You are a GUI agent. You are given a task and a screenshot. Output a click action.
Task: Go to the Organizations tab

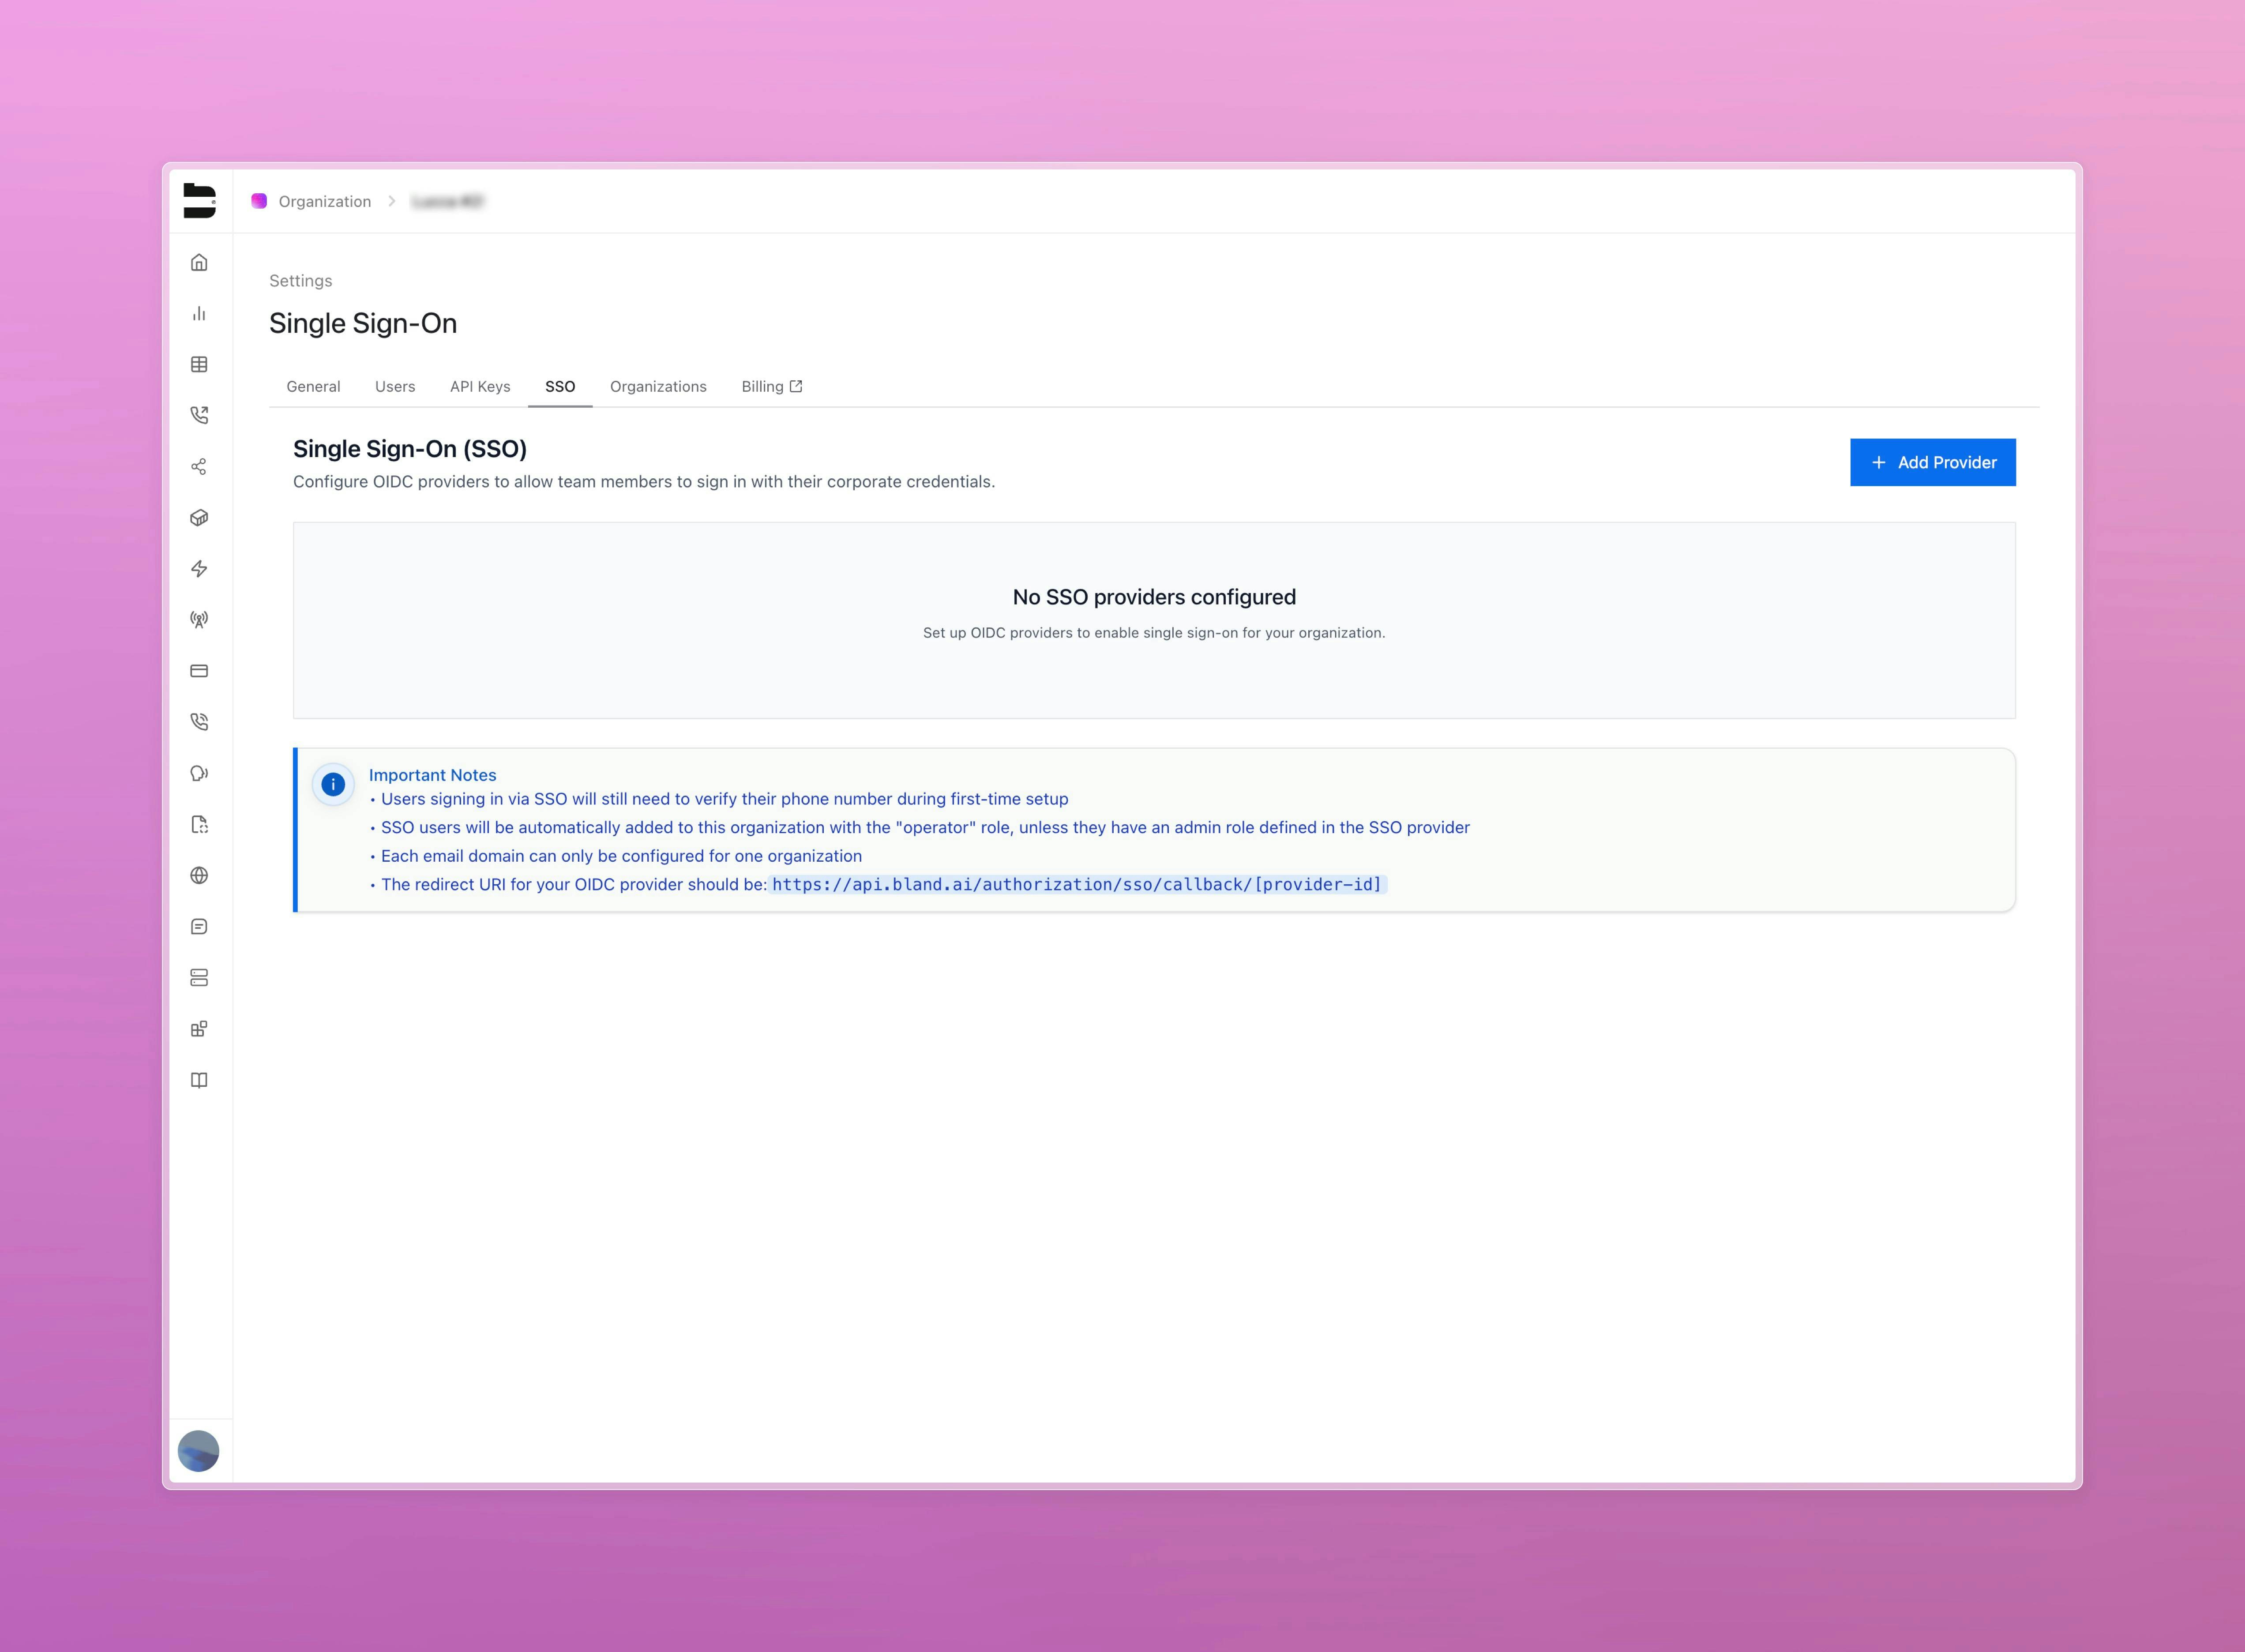[x=658, y=387]
